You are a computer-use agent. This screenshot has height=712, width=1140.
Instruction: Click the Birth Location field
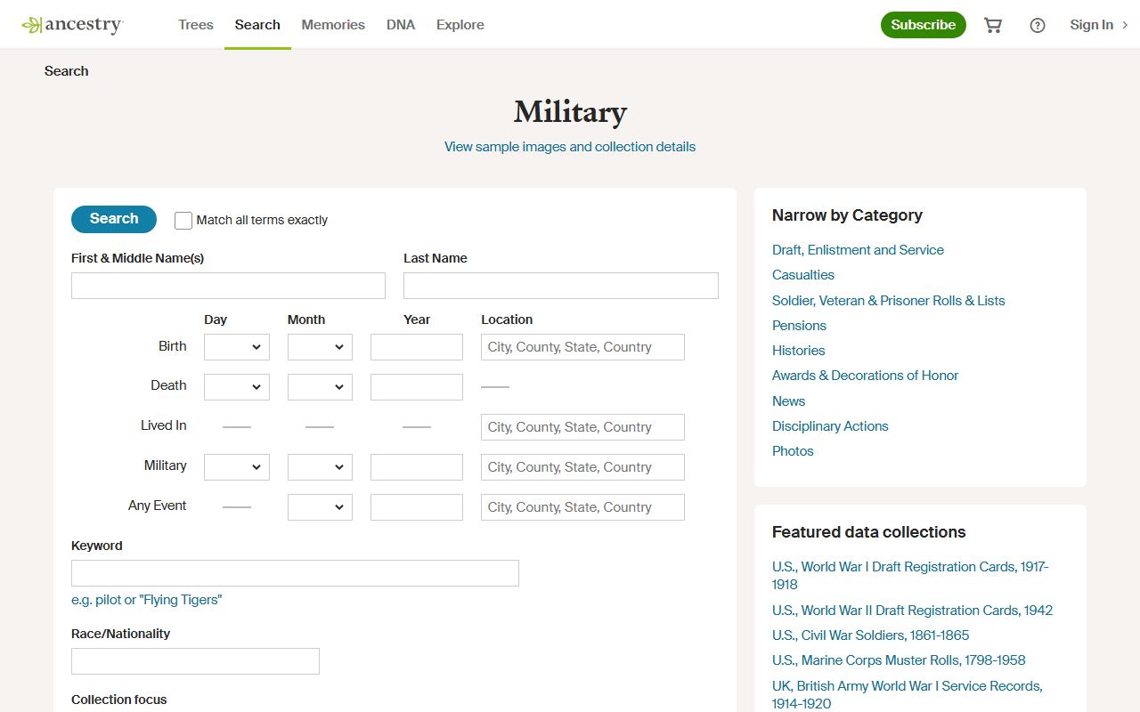[582, 347]
